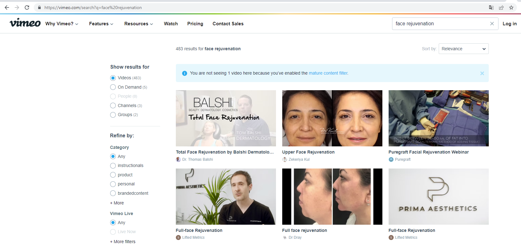521x245 pixels.
Task: Dismiss the mature content filter notice
Action: pyautogui.click(x=482, y=73)
